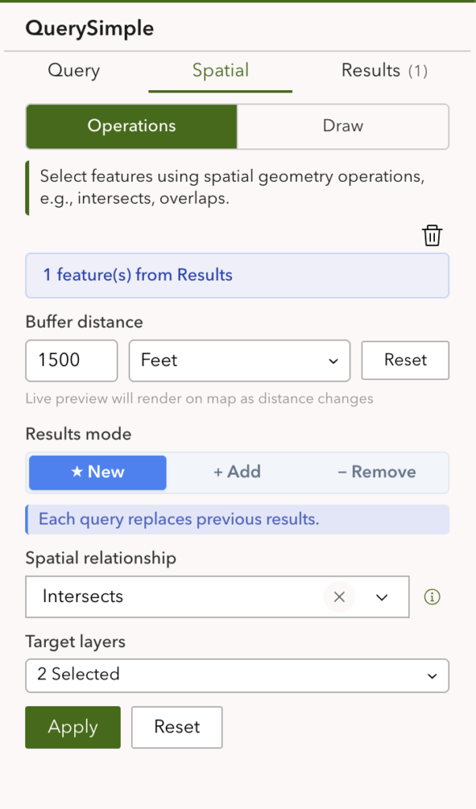
Task: Click the Intersects relationship text field
Action: point(174,597)
